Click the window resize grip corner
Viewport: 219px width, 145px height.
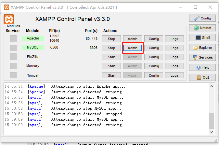click(216, 141)
